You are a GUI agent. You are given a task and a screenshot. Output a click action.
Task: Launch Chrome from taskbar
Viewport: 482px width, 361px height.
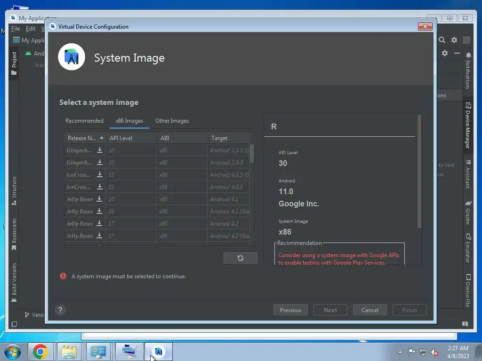coord(40,352)
